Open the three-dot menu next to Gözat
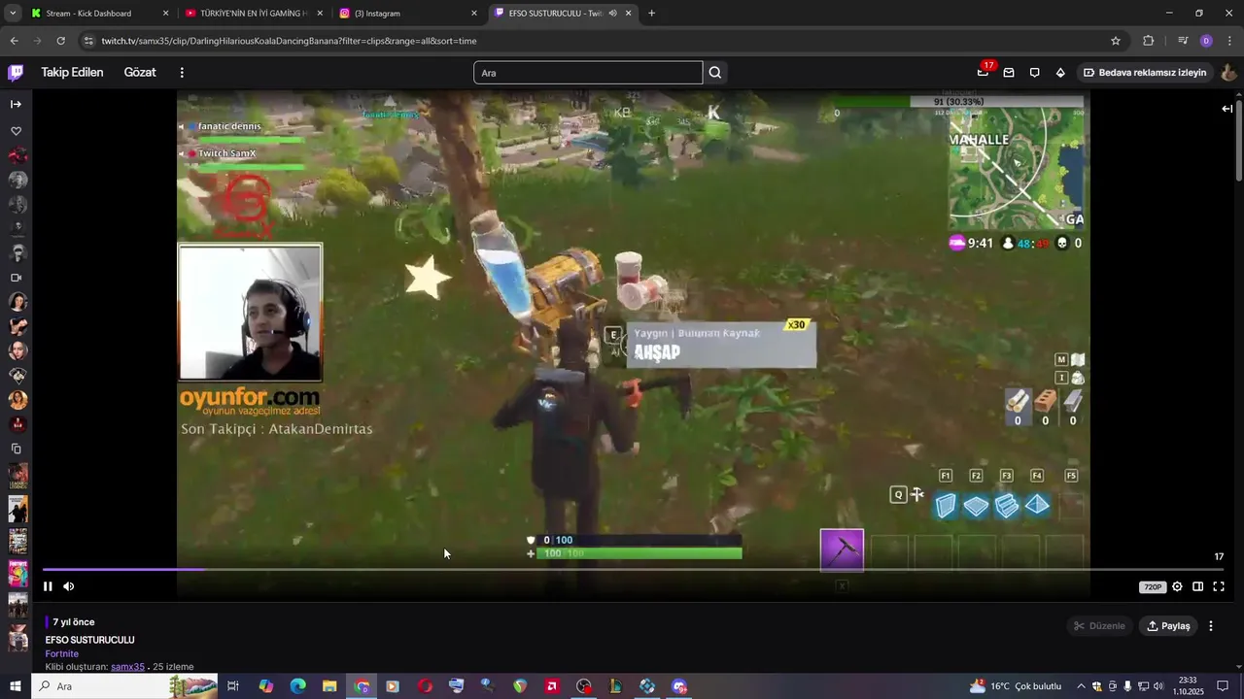Screen dimensions: 1244x699 (x=182, y=73)
